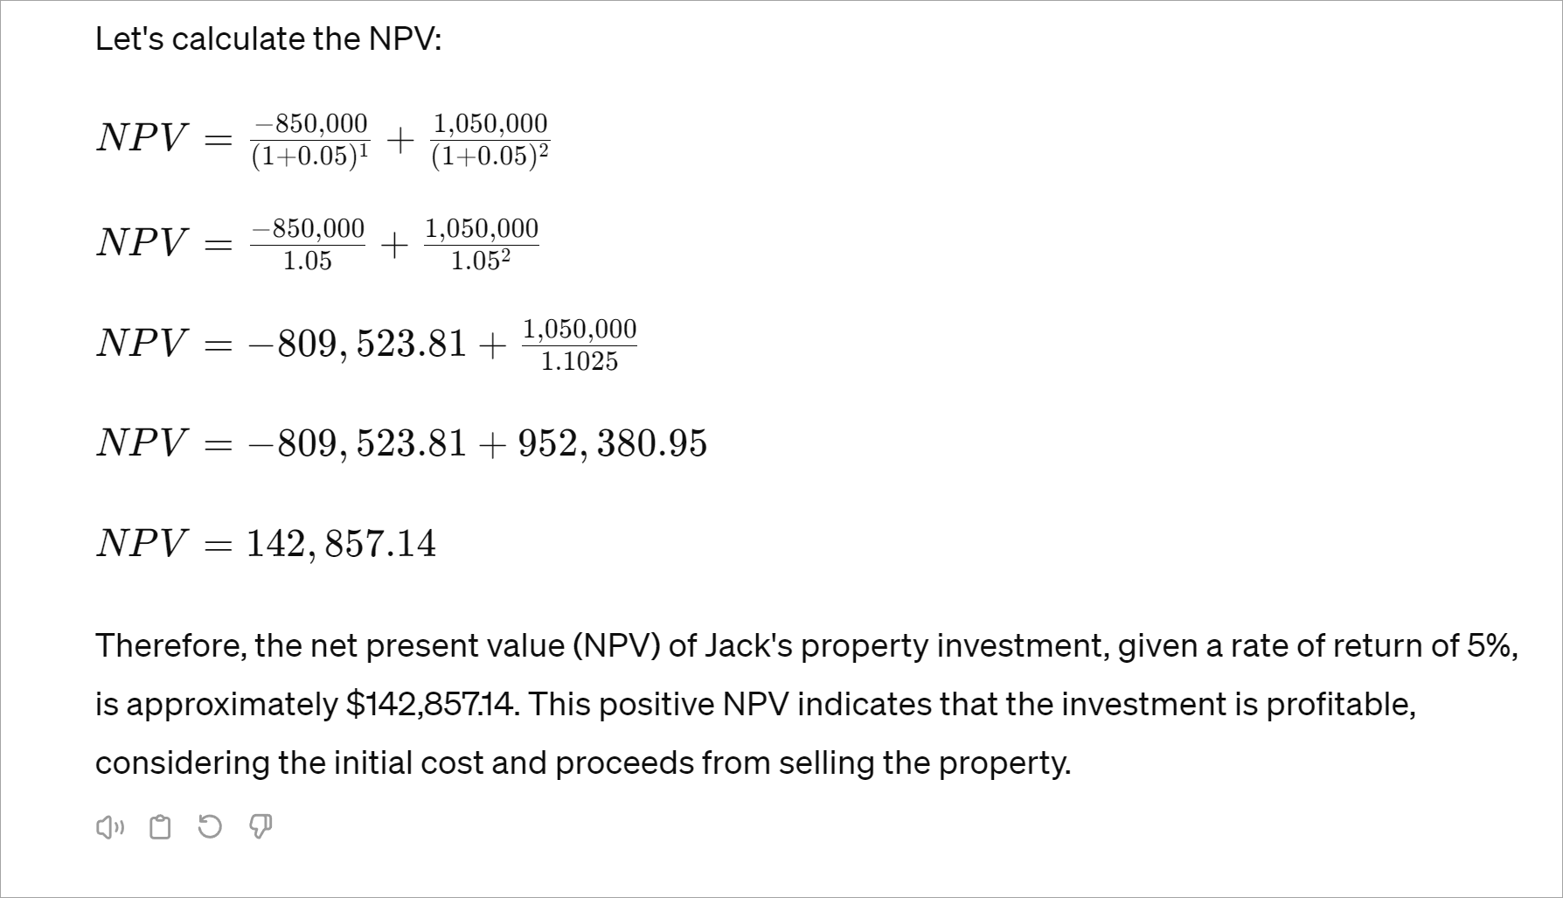The image size is (1563, 898).
Task: Click the 1,050,000 over 1.1025 fraction
Action: tap(579, 345)
